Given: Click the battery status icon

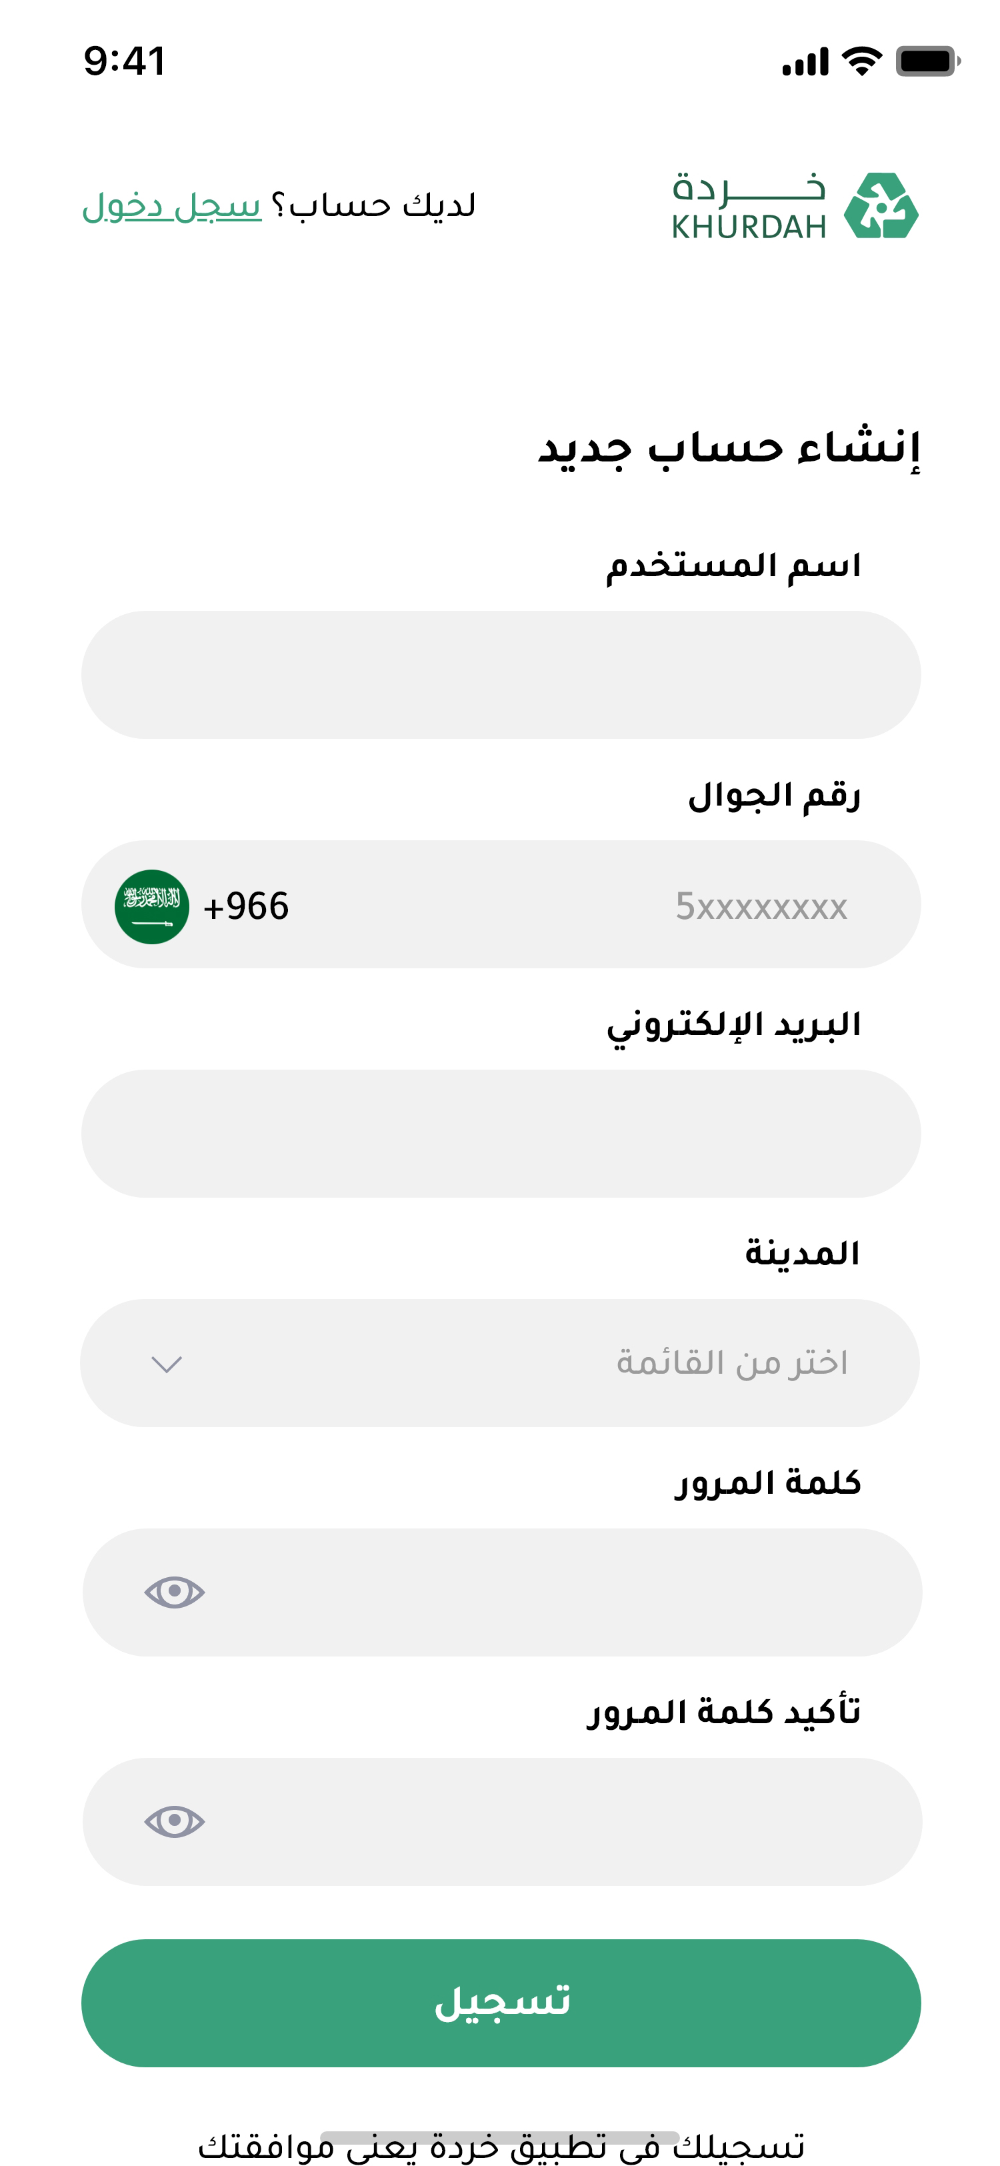Looking at the screenshot, I should coord(927,61).
